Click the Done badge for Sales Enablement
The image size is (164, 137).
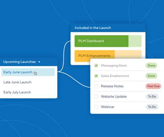151,76
